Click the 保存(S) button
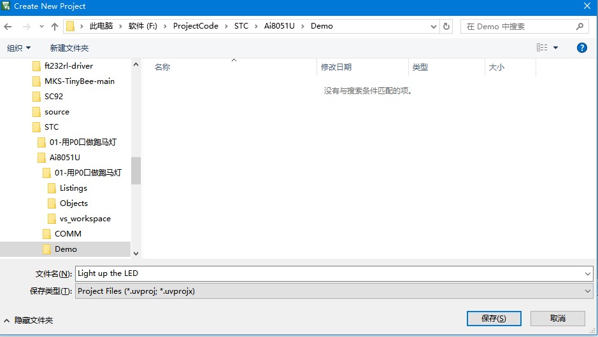The height and width of the screenshot is (337, 598). coord(494,319)
